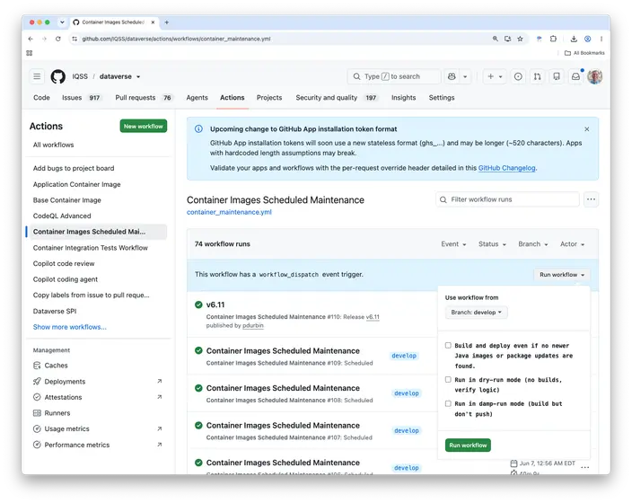Image resolution: width=632 pixels, height=503 pixels.
Task: Expand the create new plus dropdown
Action: click(495, 76)
